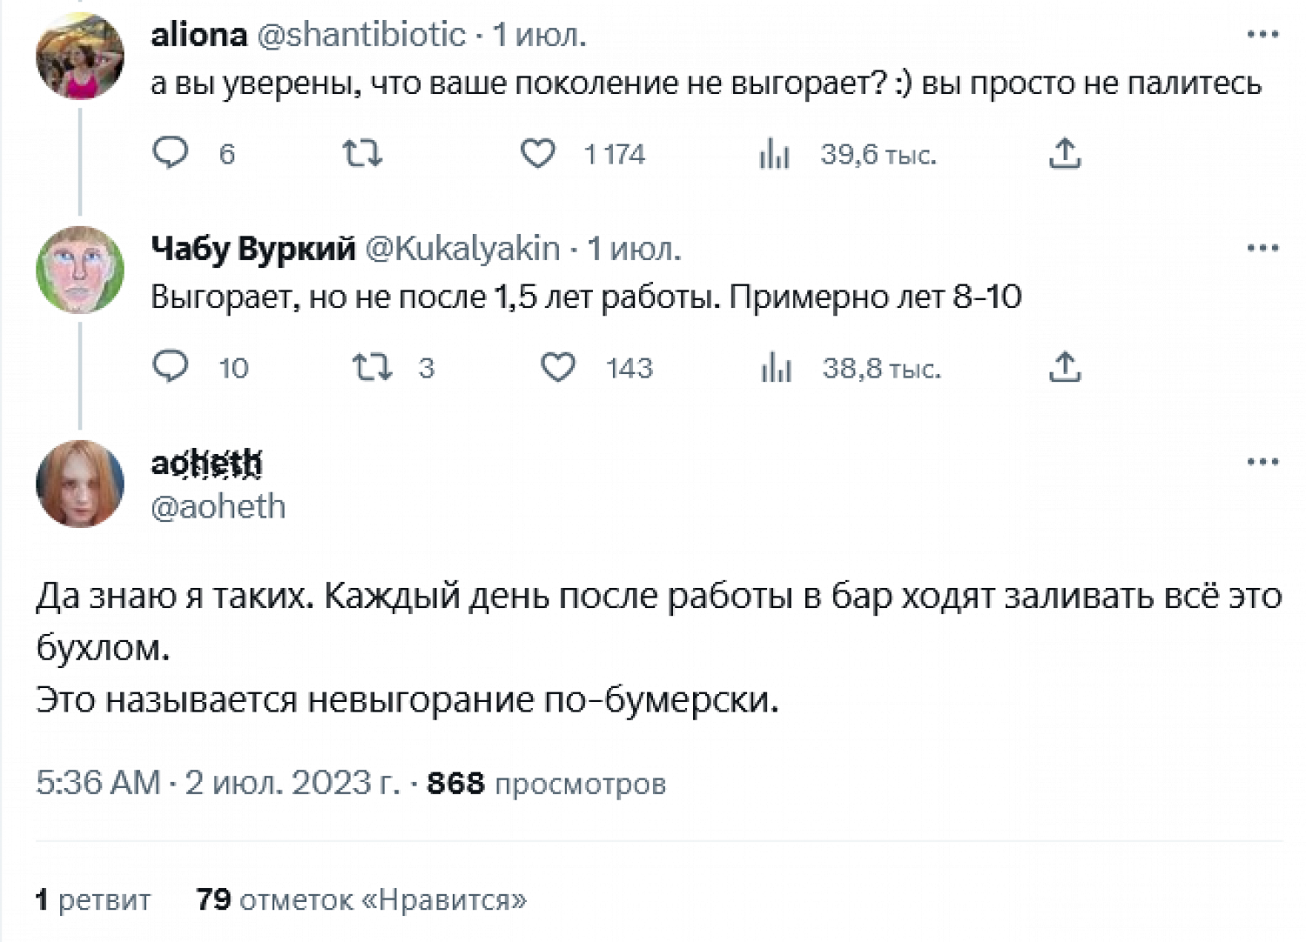Open aliona's profile picture

pos(80,56)
